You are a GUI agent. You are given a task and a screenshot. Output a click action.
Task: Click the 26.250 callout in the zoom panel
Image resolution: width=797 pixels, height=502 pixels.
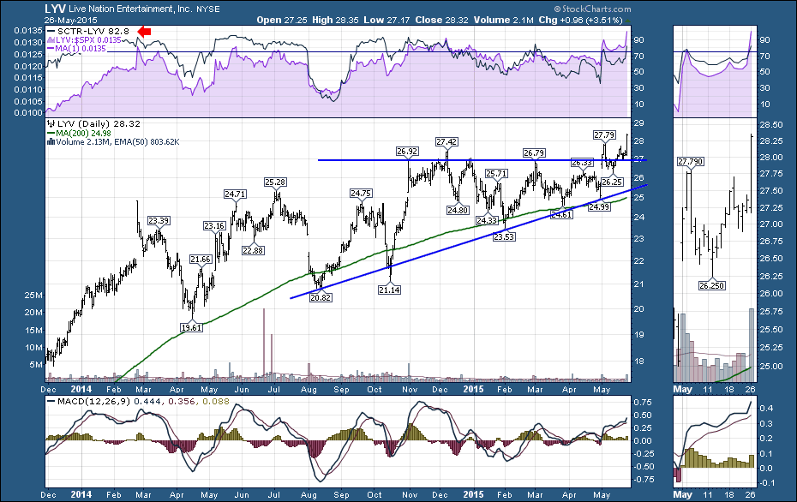coord(711,285)
